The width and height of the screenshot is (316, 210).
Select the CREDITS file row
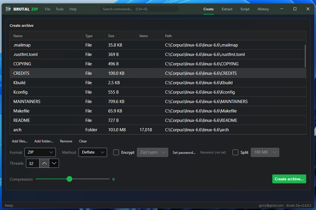(158, 73)
